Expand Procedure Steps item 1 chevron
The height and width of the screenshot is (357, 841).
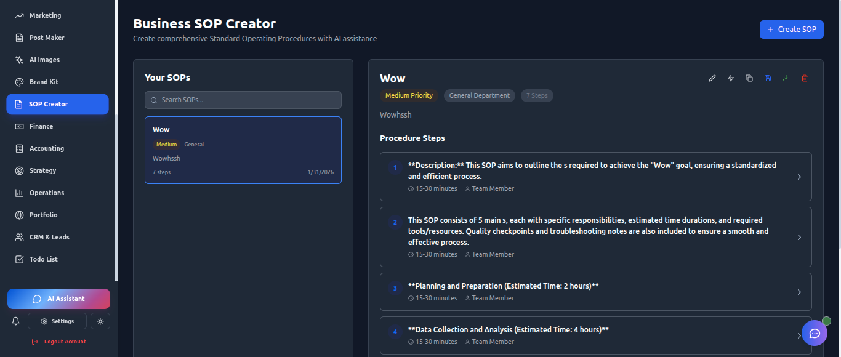click(x=799, y=177)
